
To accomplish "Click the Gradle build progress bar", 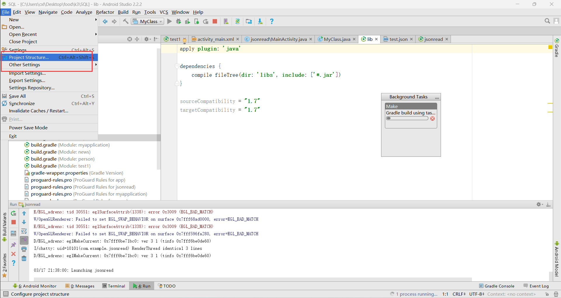I will click(x=407, y=118).
